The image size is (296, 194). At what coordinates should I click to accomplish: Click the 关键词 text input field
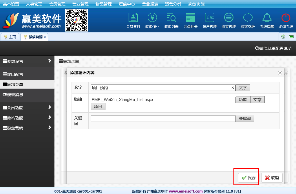163,119
